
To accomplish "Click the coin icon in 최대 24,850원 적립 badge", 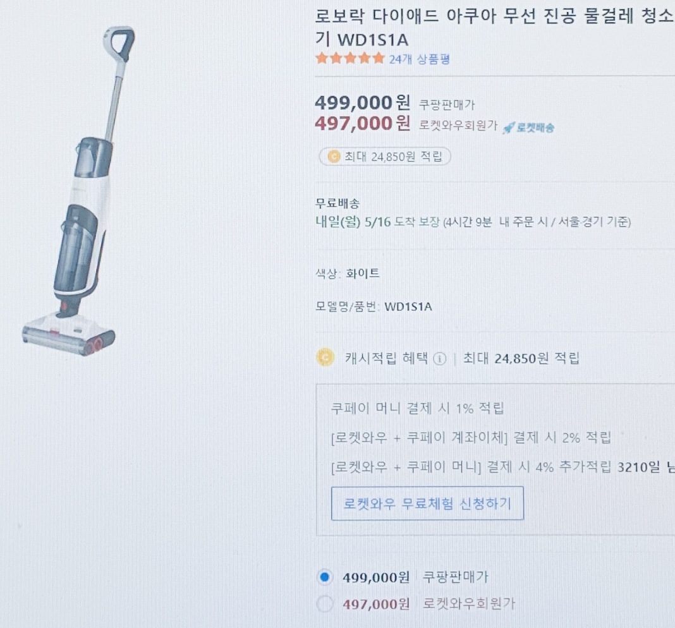I will [x=334, y=156].
